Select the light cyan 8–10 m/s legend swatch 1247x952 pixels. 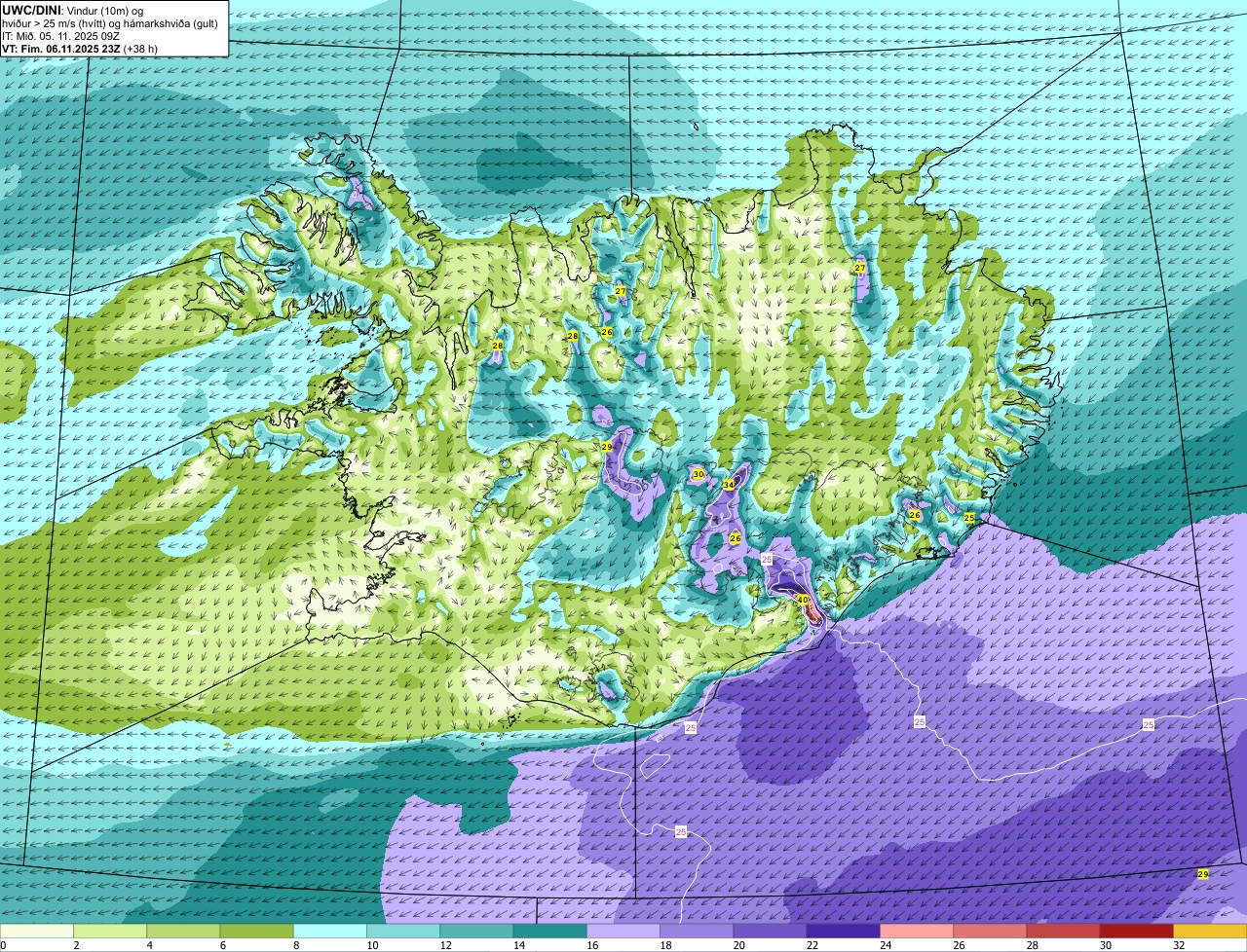(x=330, y=931)
